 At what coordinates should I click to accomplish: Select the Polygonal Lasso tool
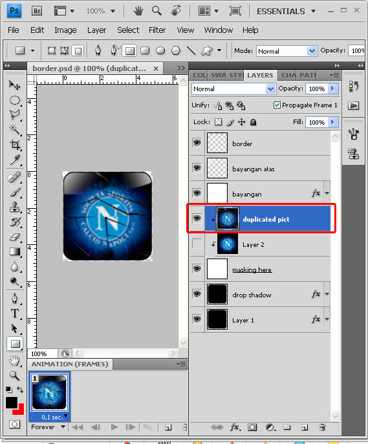point(15,115)
